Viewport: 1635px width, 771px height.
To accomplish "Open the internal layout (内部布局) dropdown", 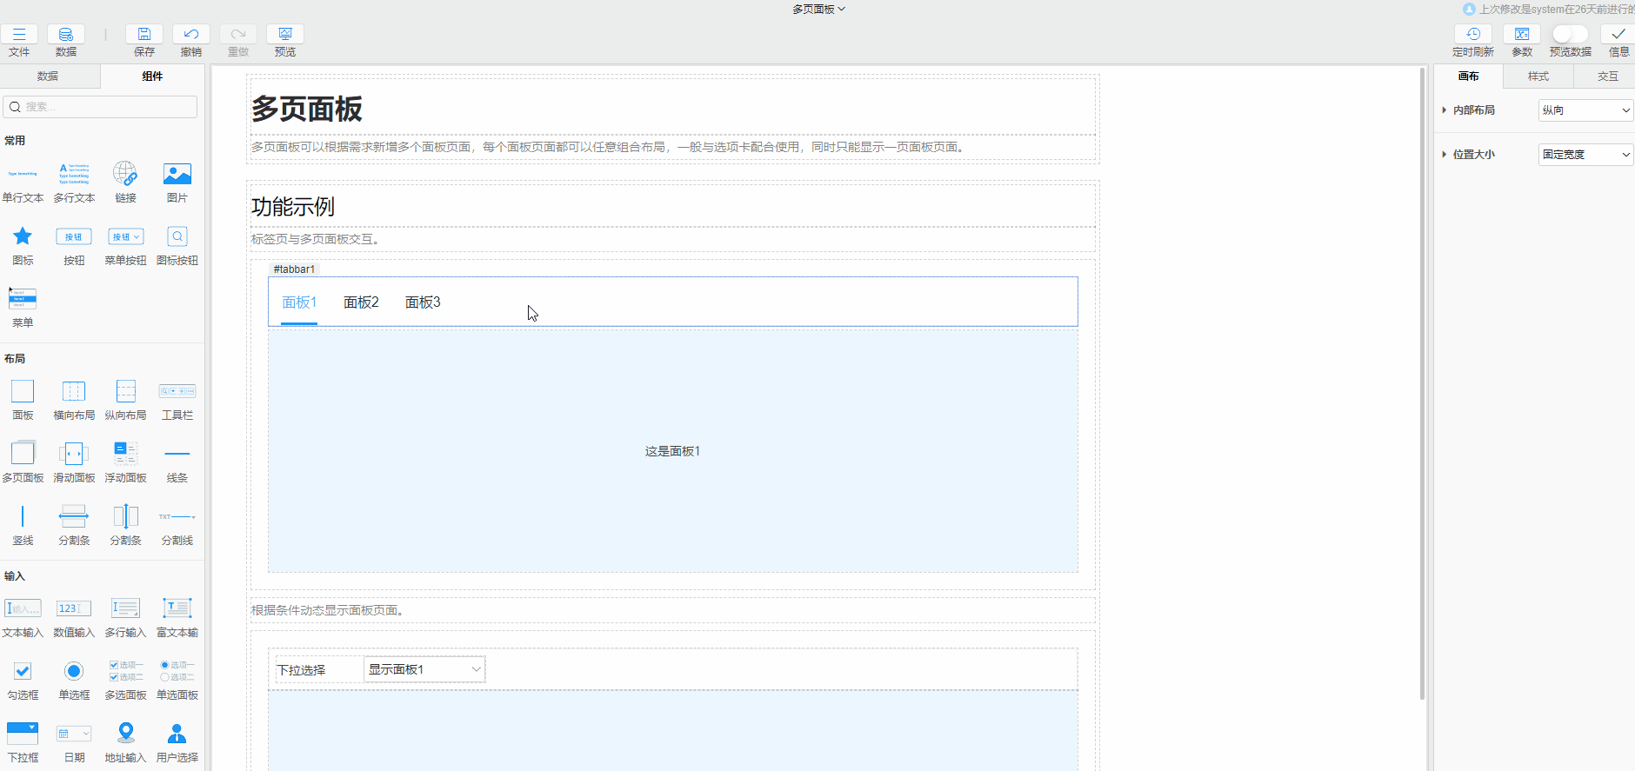I will (x=1585, y=110).
